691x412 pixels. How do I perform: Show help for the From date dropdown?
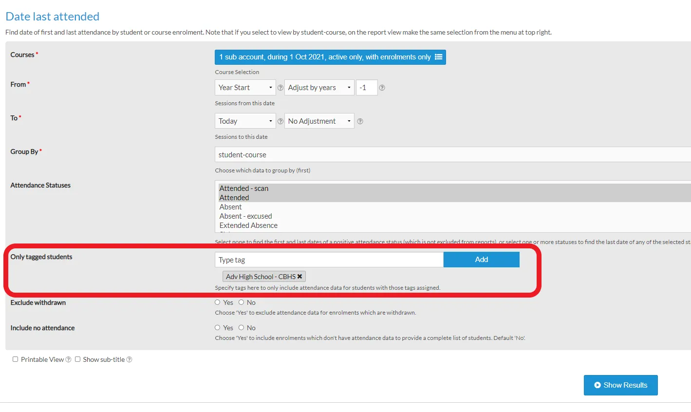click(x=280, y=88)
